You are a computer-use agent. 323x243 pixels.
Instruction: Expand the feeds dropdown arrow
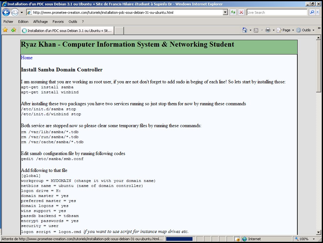tap(262, 30)
